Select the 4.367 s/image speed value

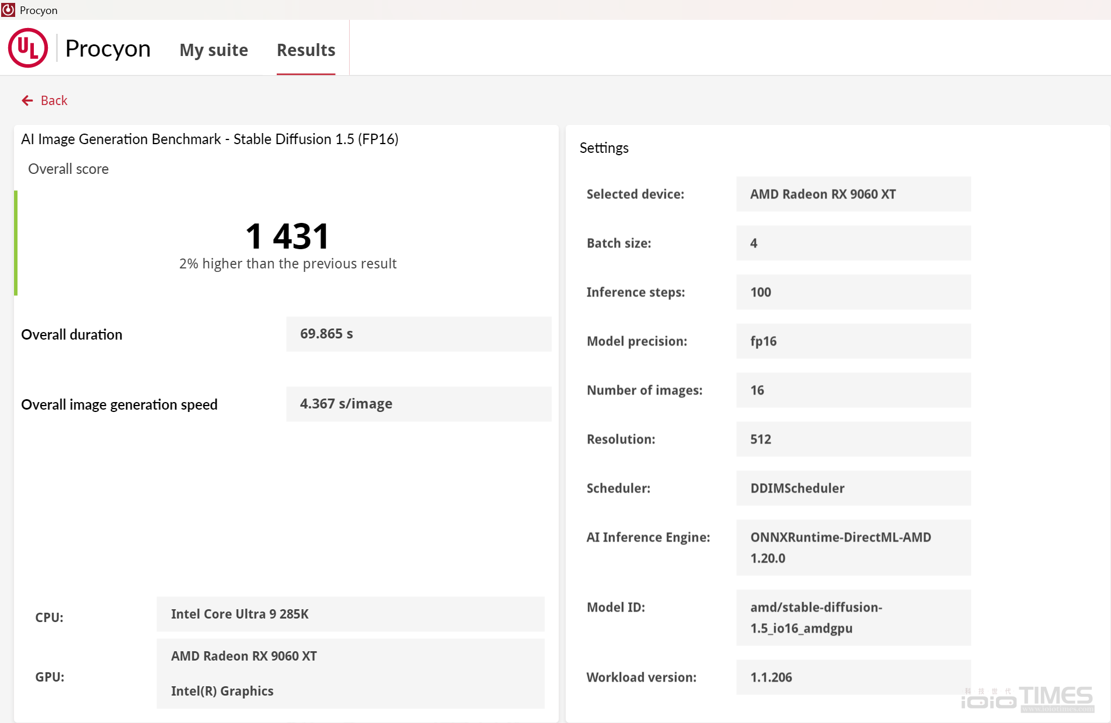419,404
